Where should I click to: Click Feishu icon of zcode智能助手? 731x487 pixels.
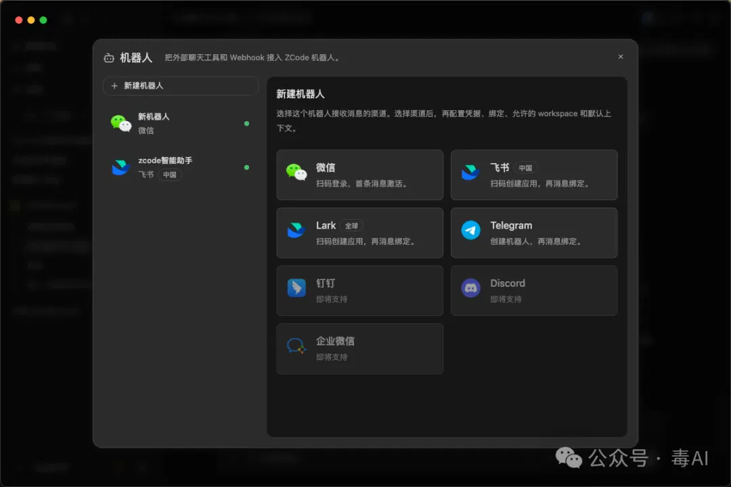point(120,167)
